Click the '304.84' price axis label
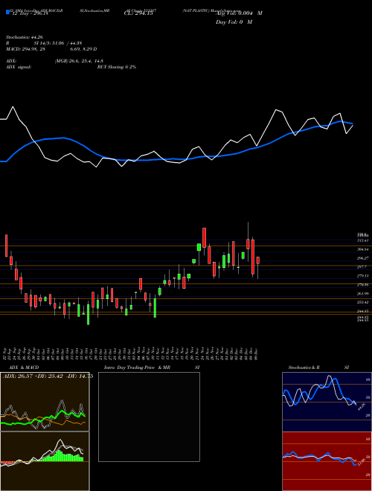This screenshot has width=372, height=491. (x=364, y=249)
